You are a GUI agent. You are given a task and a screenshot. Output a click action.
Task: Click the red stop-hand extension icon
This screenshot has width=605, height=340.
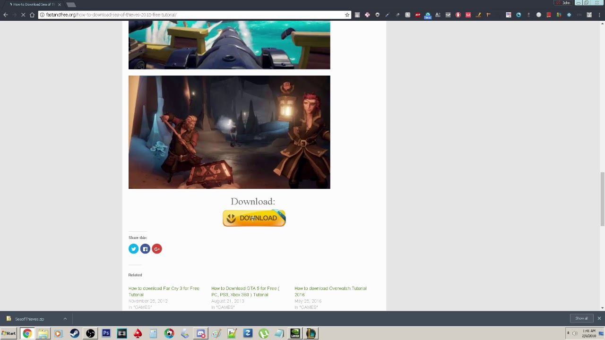(x=458, y=15)
